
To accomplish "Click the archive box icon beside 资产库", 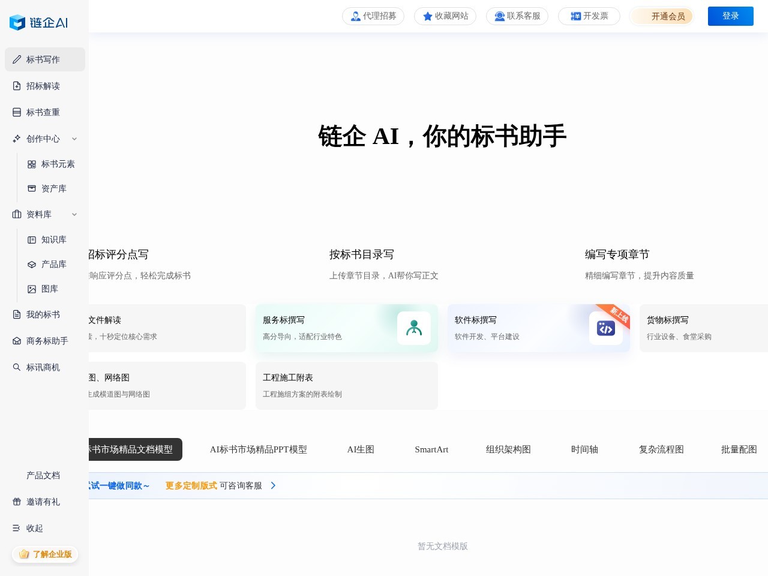I will [32, 188].
